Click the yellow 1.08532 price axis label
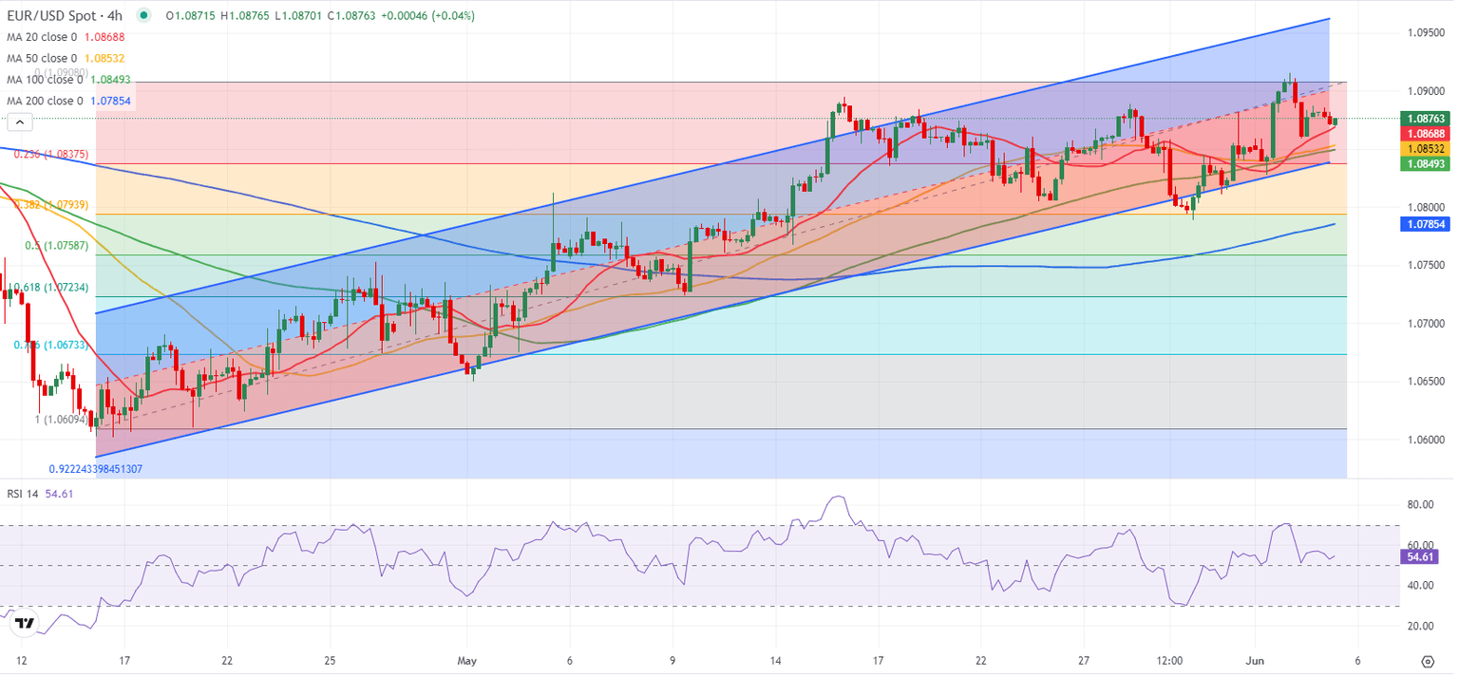1459x676 pixels. coord(1426,149)
